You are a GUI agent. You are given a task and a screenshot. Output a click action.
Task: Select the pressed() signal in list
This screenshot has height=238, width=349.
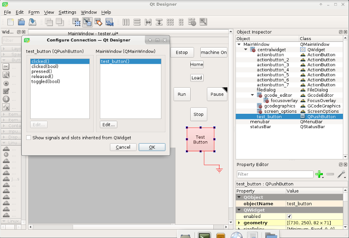(41, 71)
